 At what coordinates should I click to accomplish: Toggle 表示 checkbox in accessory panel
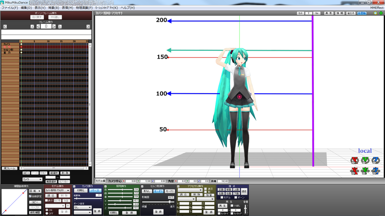pyautogui.click(x=205, y=189)
